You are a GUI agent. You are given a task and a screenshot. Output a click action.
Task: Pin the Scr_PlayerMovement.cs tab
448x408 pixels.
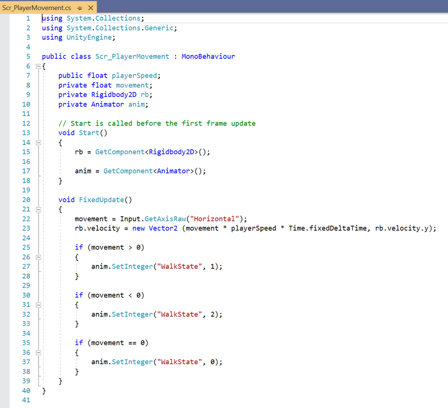pos(79,8)
